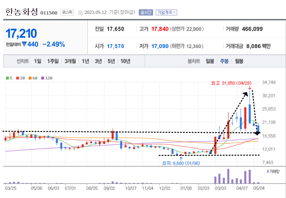
Task: Click the down-triangle icon next to 440
Action: (x=24, y=44)
